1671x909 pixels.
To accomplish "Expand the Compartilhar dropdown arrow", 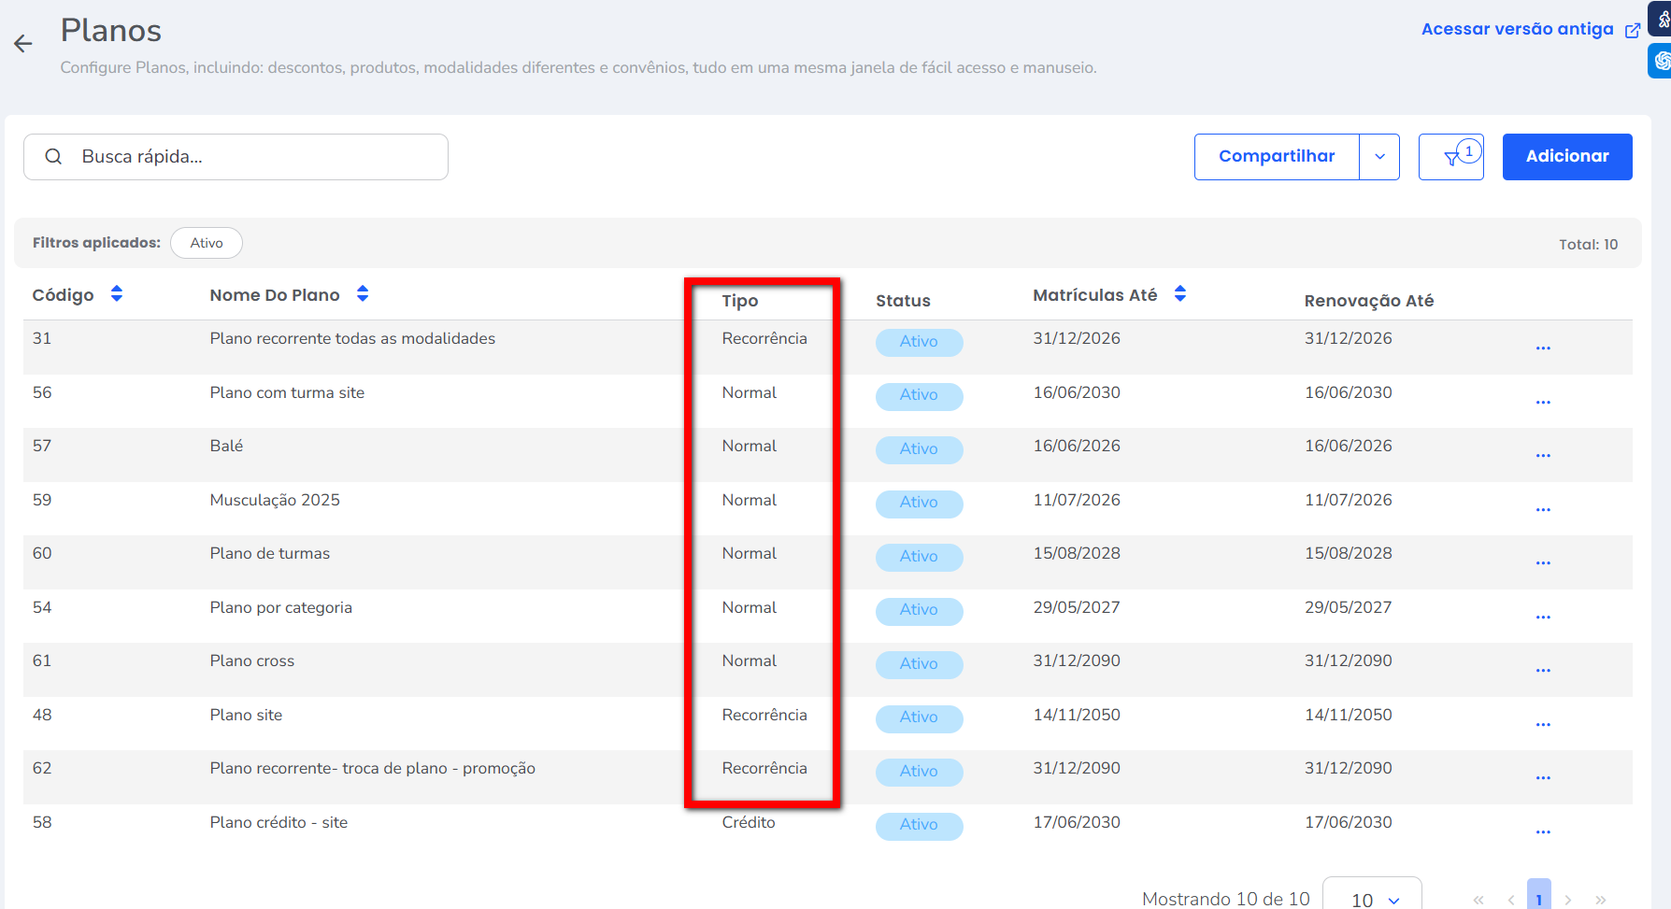I will (1379, 157).
